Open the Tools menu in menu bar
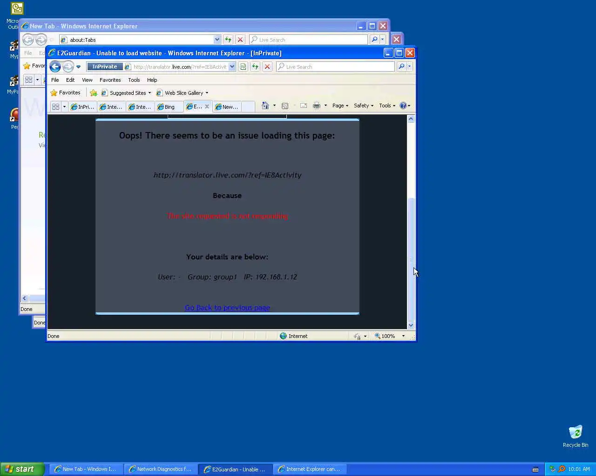This screenshot has width=596, height=476. 134,80
